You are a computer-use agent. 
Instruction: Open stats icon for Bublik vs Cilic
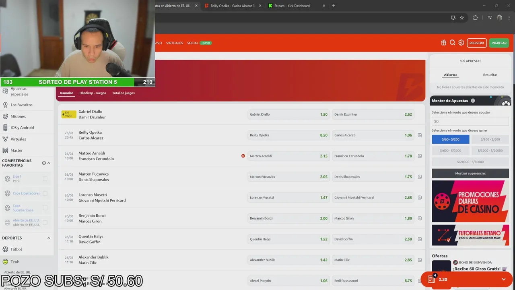click(420, 260)
